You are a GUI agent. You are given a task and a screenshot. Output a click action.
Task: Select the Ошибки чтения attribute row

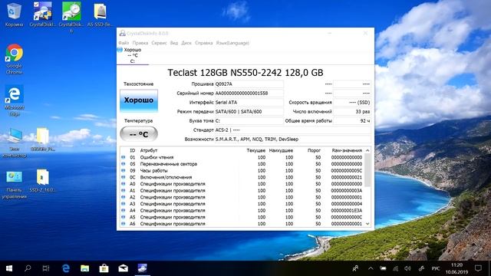click(x=242, y=157)
